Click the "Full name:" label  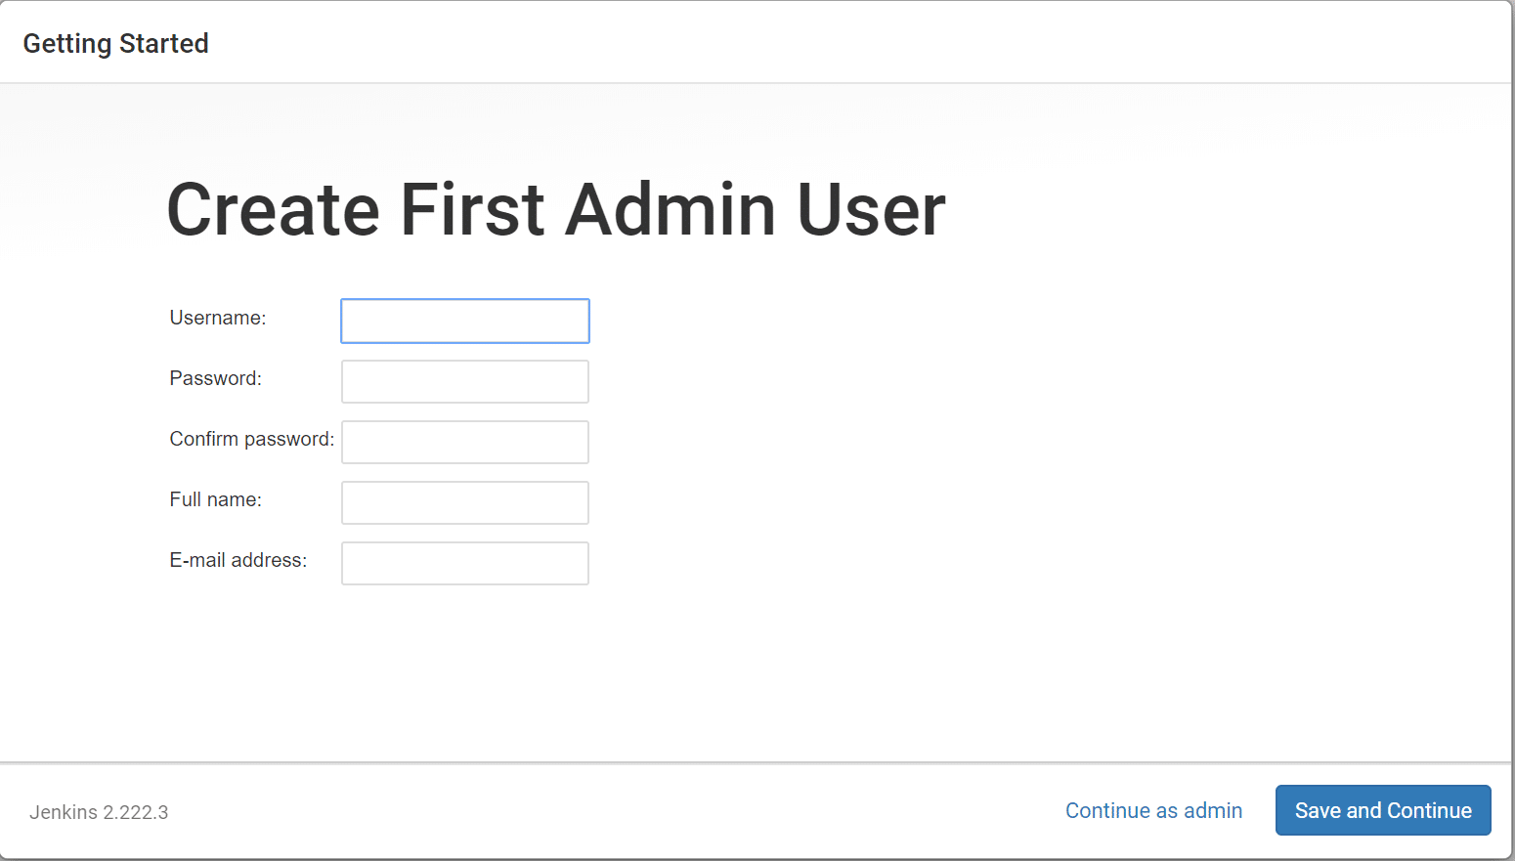coord(215,499)
